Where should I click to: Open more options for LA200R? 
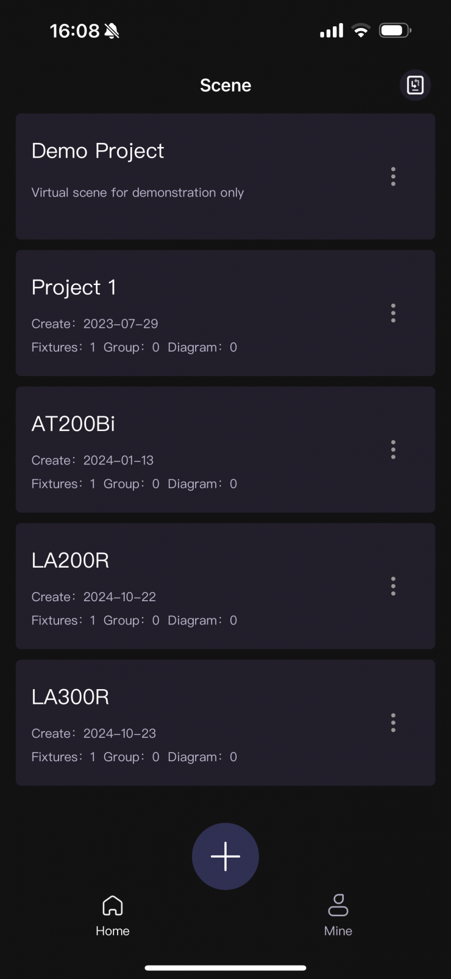pyautogui.click(x=393, y=587)
